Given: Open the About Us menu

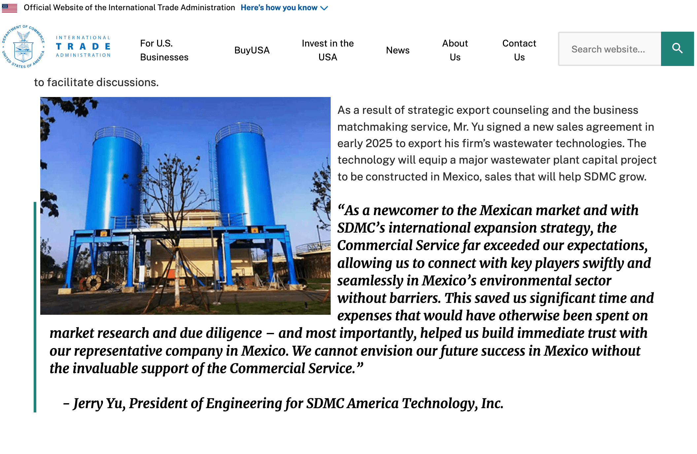Looking at the screenshot, I should pyautogui.click(x=455, y=50).
